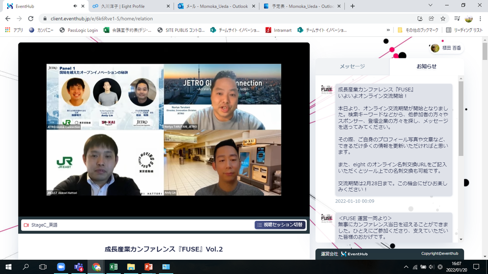
Task: Close the Eight Profile tab
Action: pos(168,6)
